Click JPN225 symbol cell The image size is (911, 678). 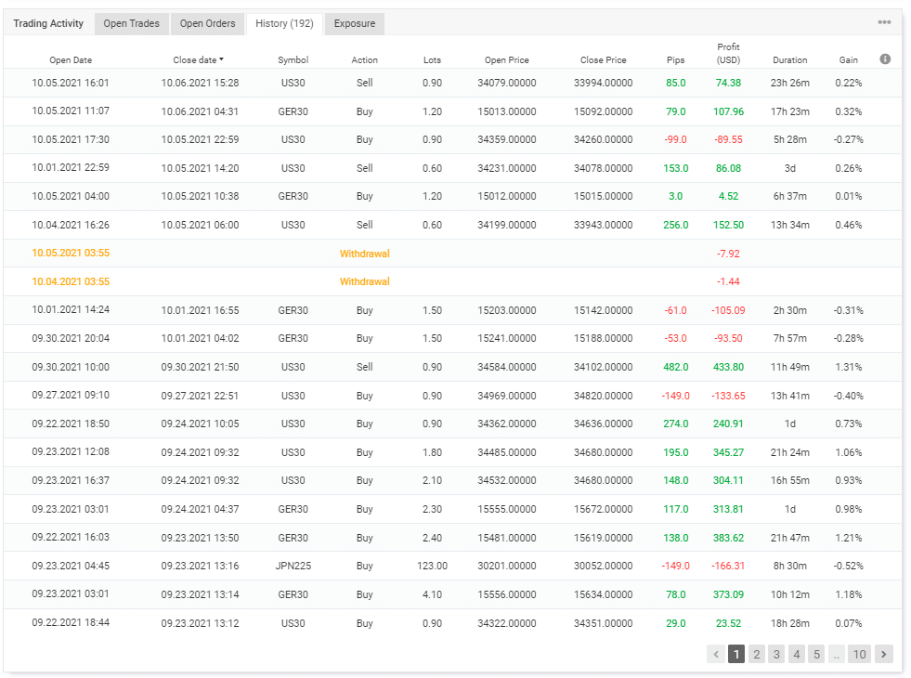pyautogui.click(x=293, y=566)
